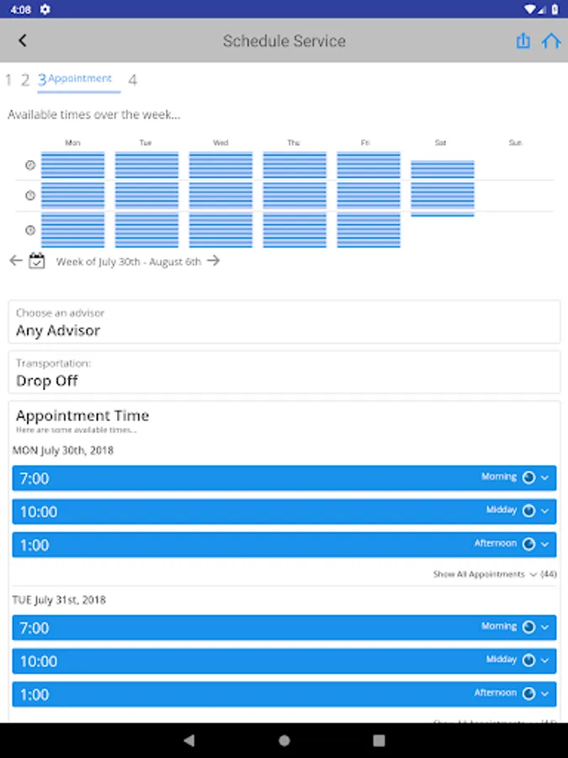Open Choose an advisor dropdown

pos(284,323)
